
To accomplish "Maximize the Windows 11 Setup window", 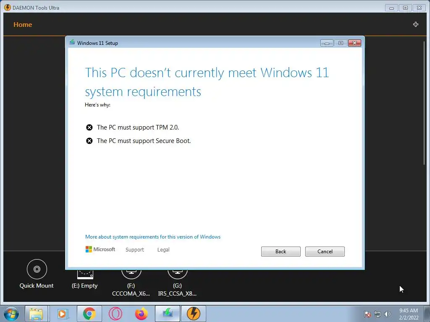I will tap(341, 43).
